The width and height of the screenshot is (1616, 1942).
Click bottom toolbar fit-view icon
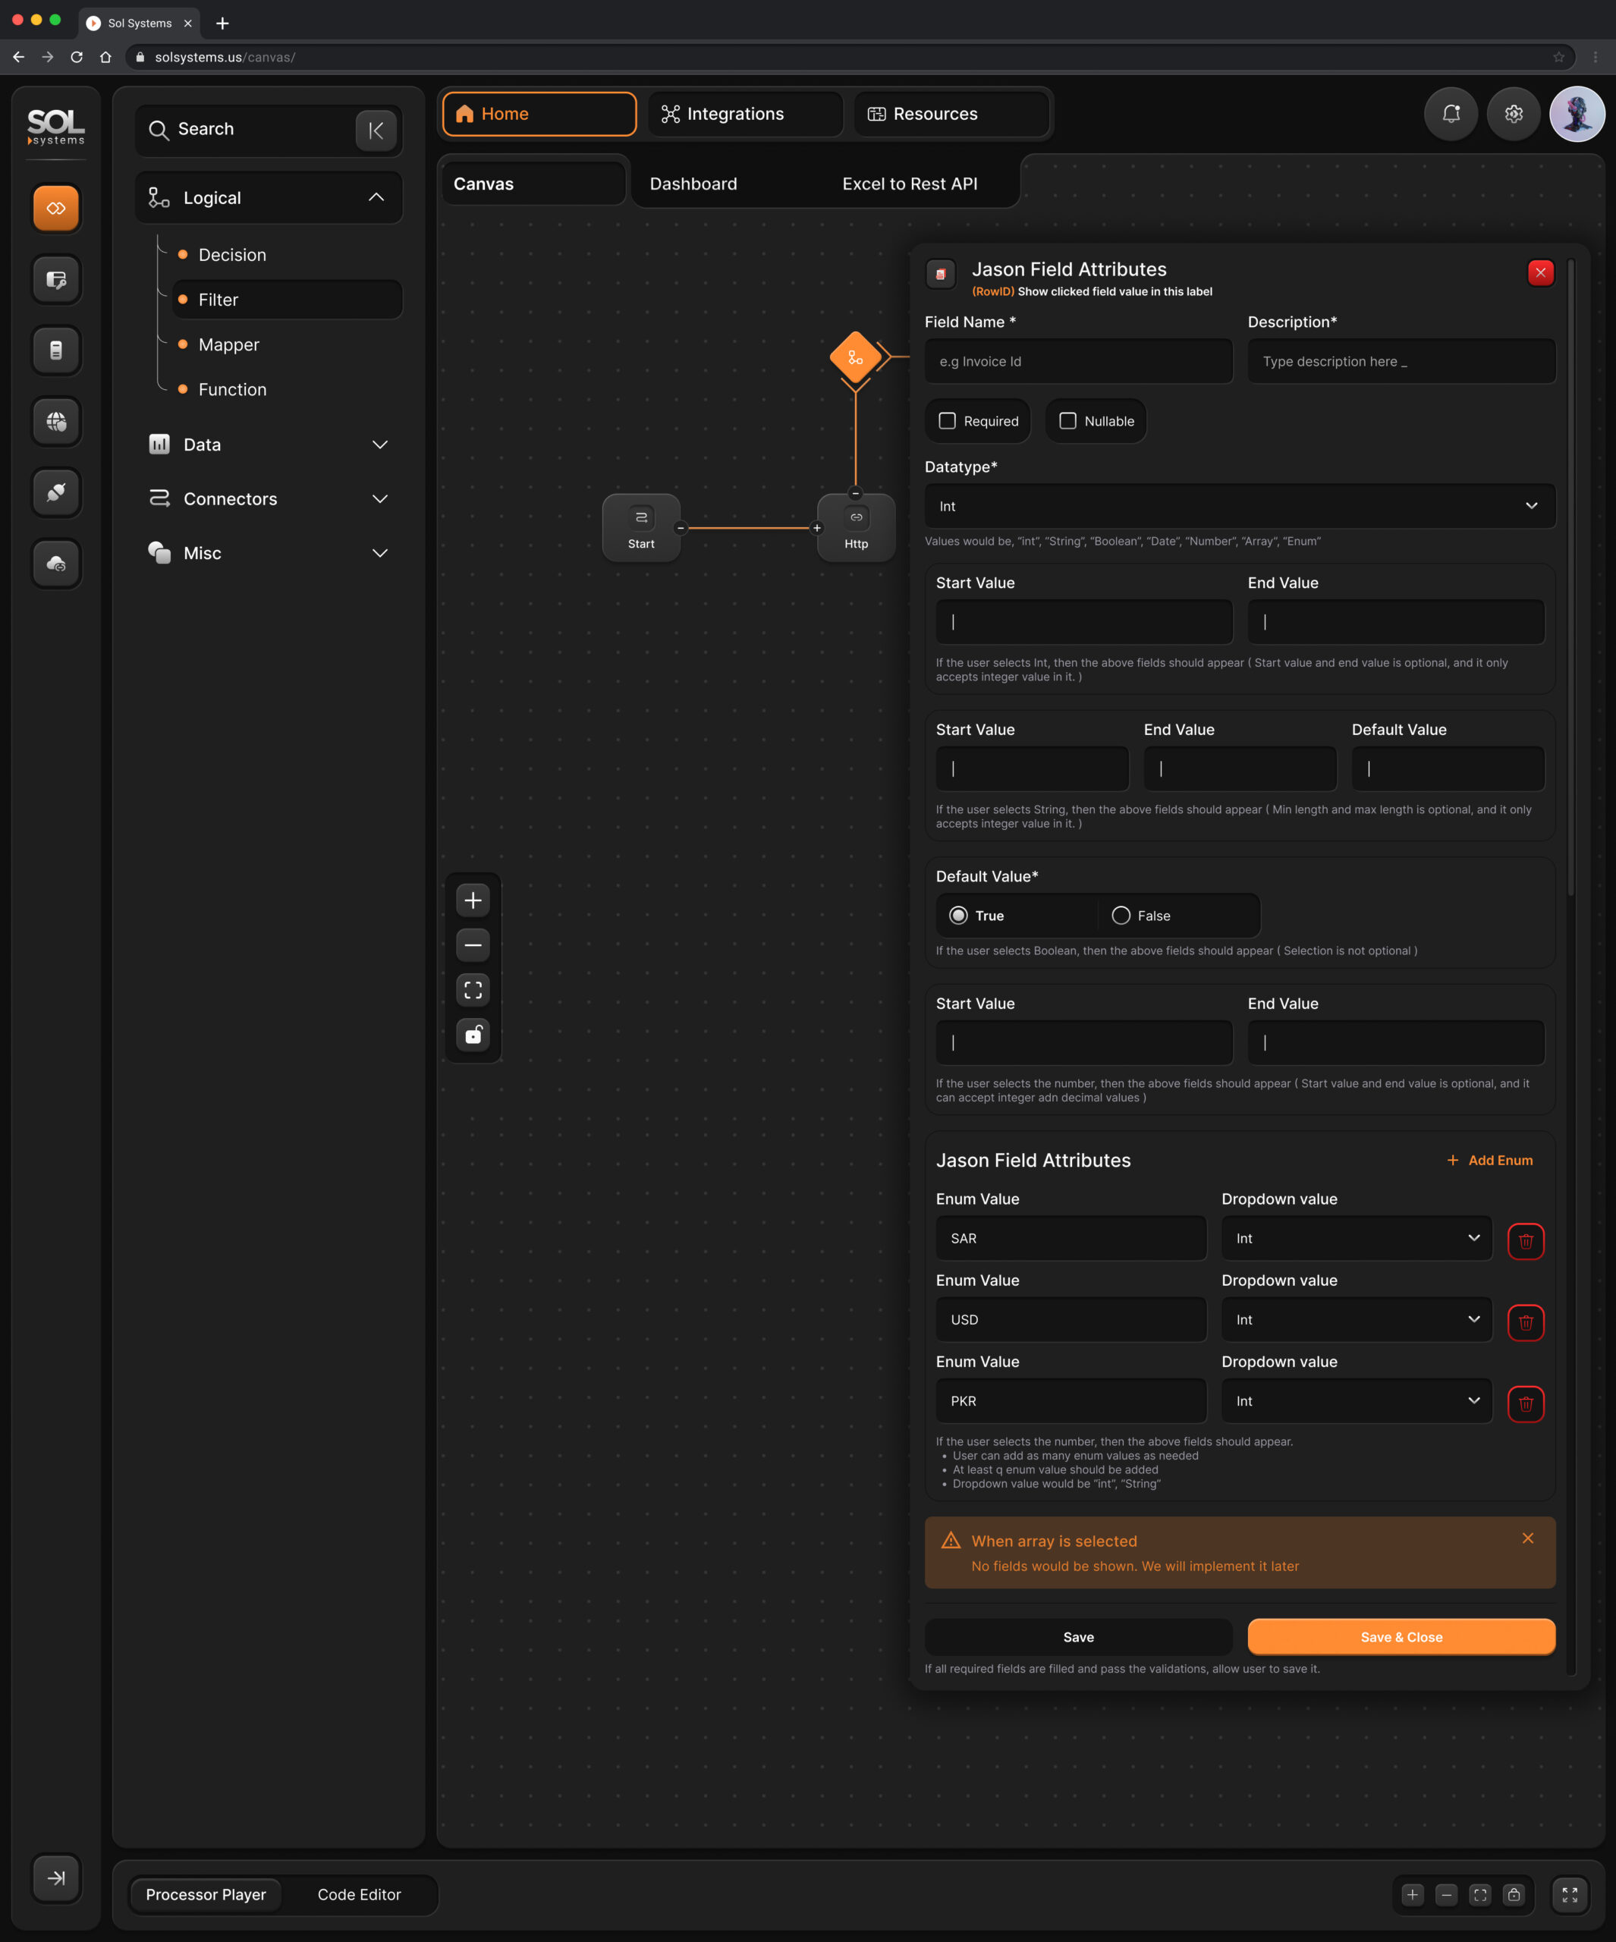tap(1480, 1894)
